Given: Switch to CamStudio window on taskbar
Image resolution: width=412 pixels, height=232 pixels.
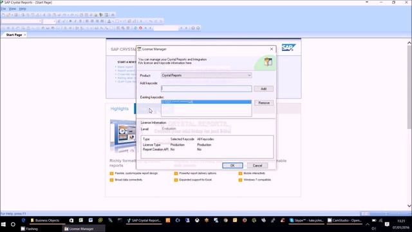Looking at the screenshot, I should 345,220.
